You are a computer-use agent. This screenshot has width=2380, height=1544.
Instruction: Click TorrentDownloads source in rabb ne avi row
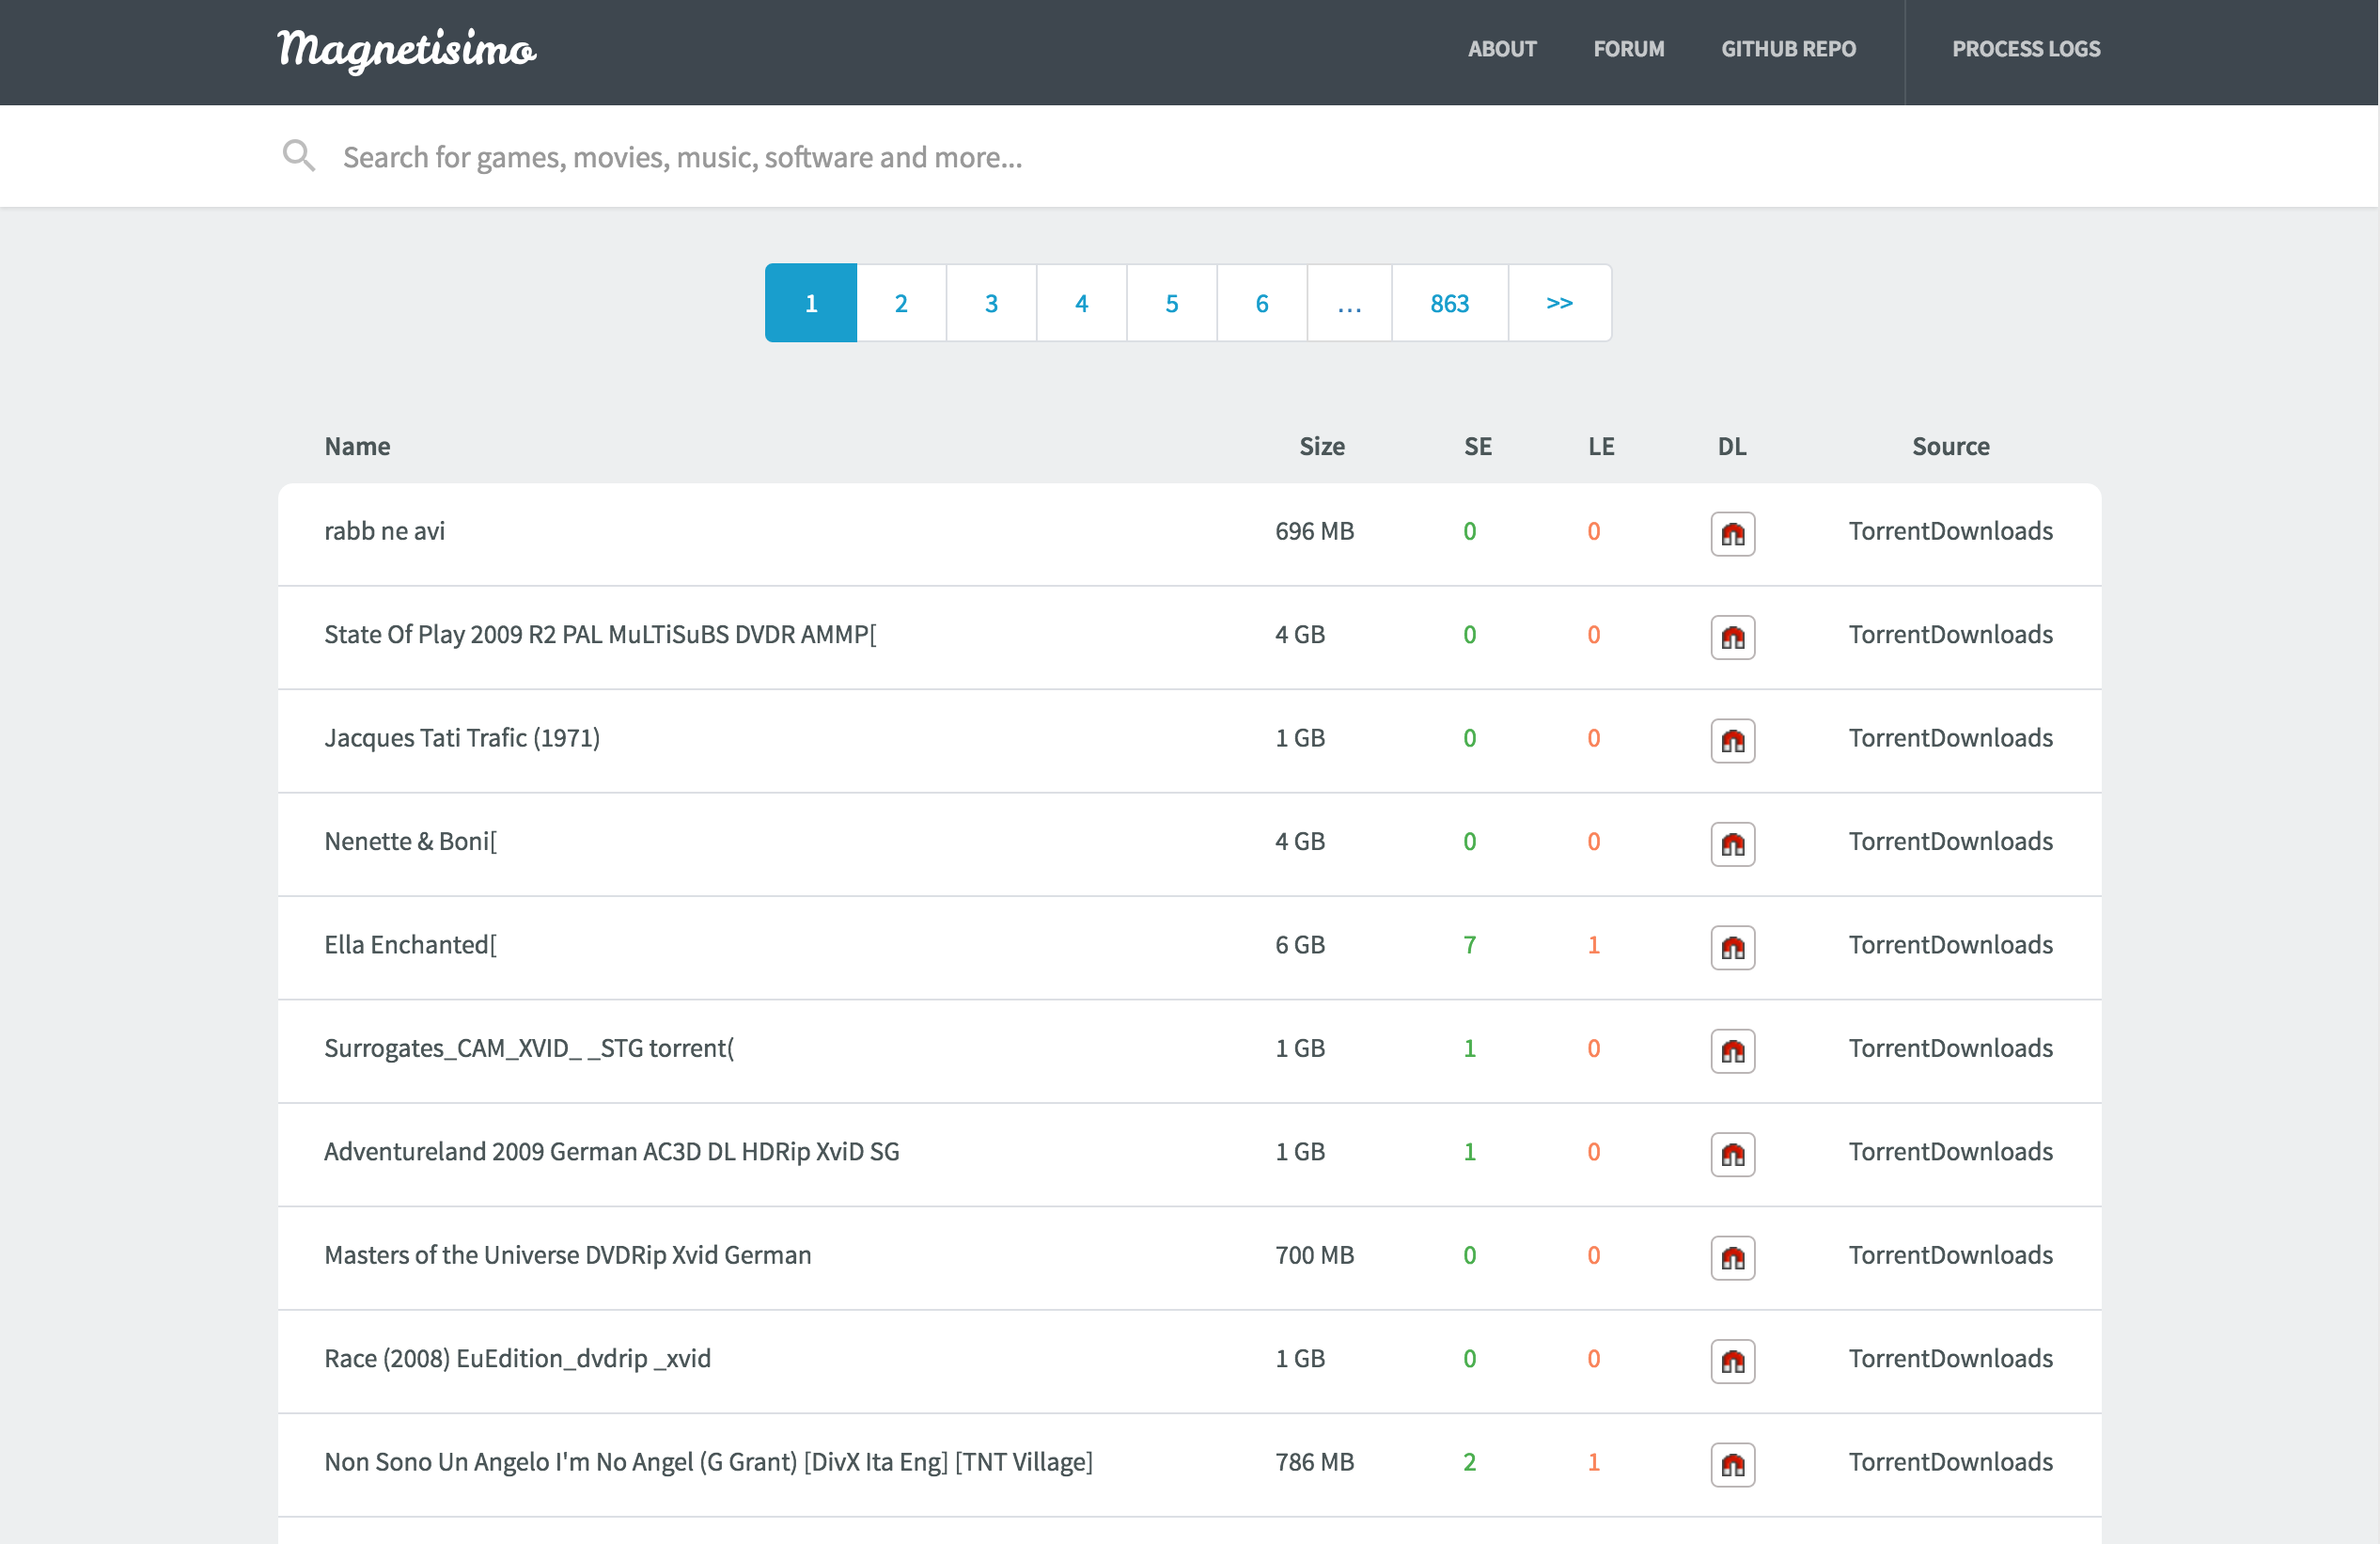(1950, 530)
